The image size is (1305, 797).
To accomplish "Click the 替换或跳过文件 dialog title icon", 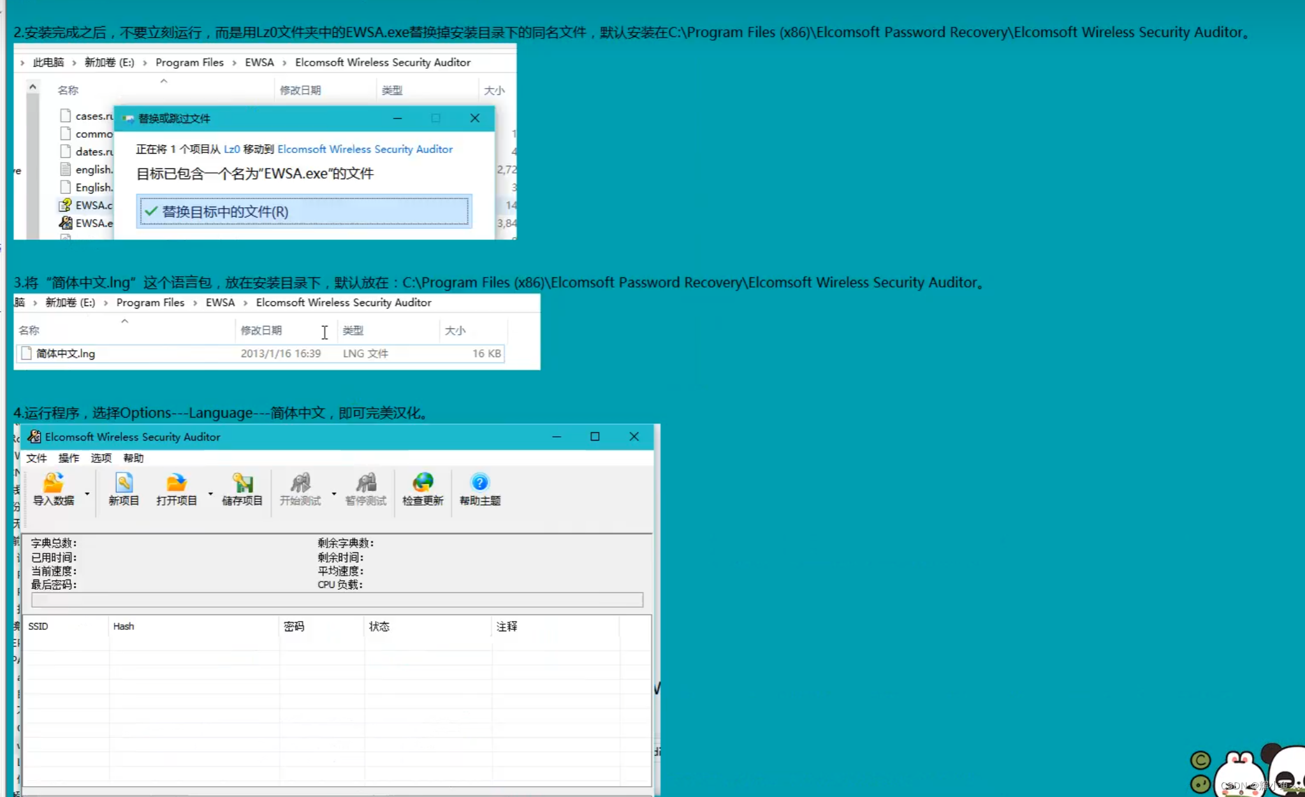I will point(128,119).
